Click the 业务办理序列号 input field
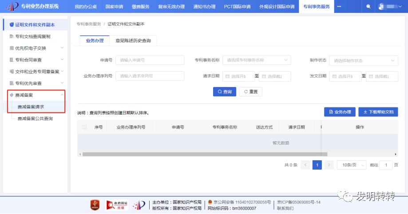The width and height of the screenshot is (408, 214). 150,76
